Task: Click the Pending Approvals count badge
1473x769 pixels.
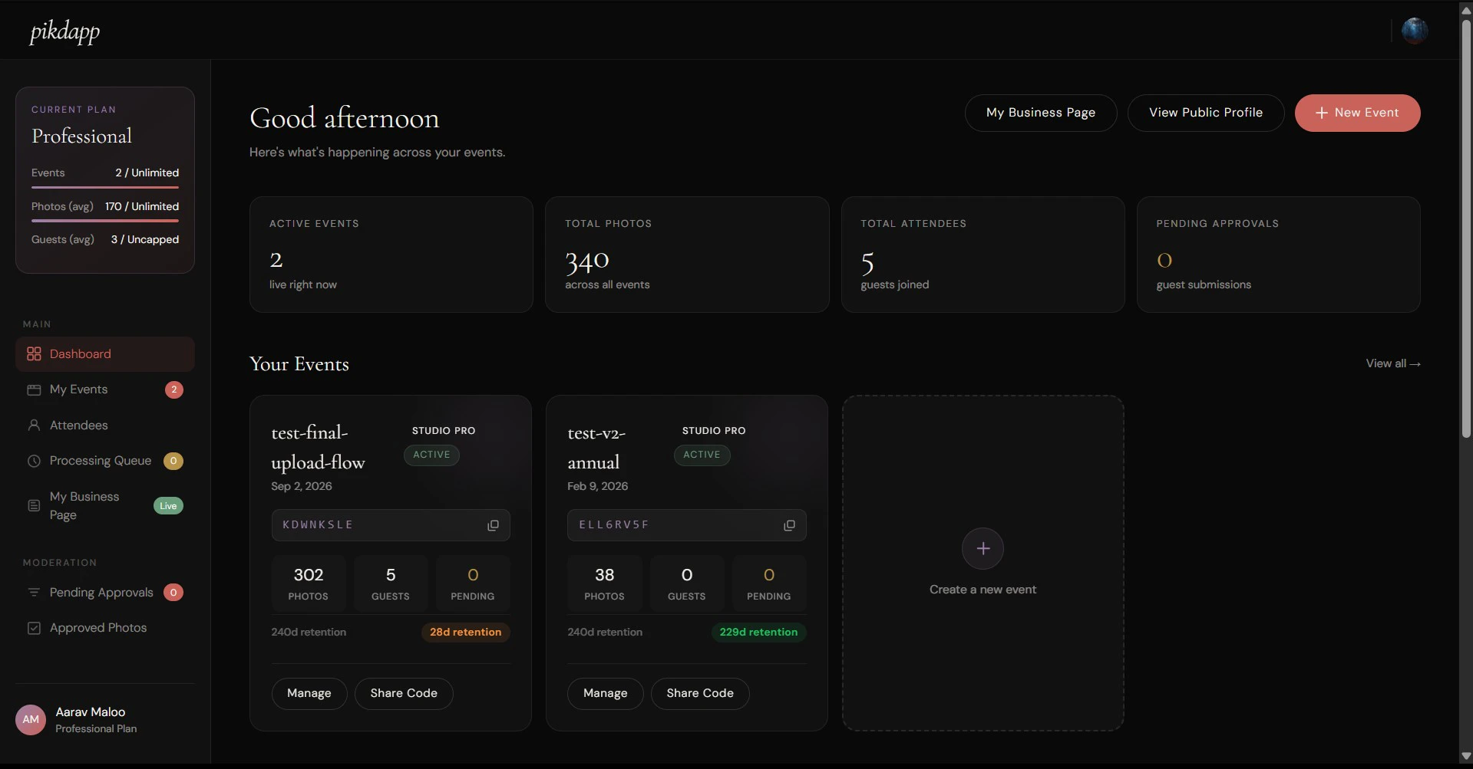Action: pos(173,592)
